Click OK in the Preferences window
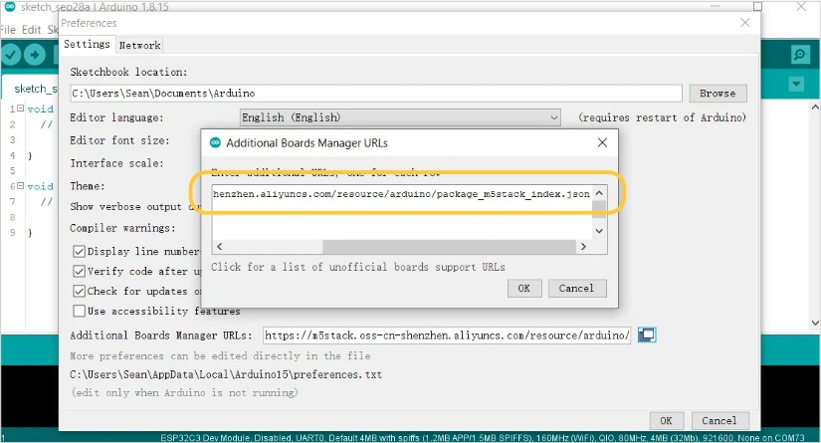Image resolution: width=821 pixels, height=443 pixels. click(x=666, y=420)
